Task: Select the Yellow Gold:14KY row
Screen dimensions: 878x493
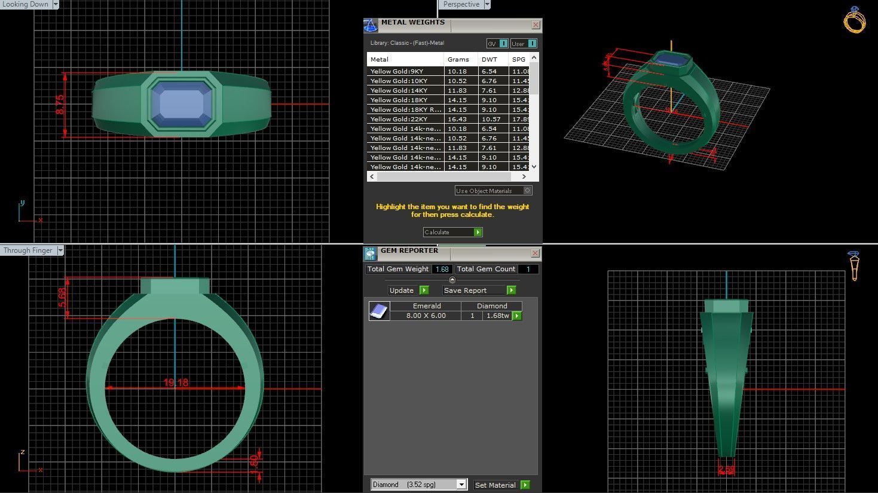Action: pyautogui.click(x=448, y=90)
